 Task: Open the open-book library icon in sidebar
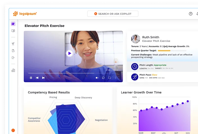(x=13, y=31)
